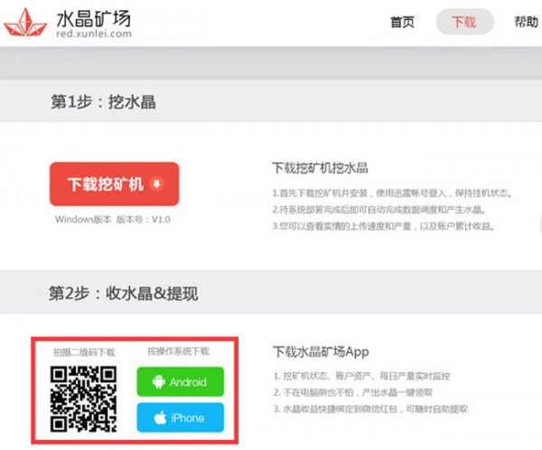The width and height of the screenshot is (542, 450).
Task: Click the red crystal logo icon
Action: tap(25, 23)
